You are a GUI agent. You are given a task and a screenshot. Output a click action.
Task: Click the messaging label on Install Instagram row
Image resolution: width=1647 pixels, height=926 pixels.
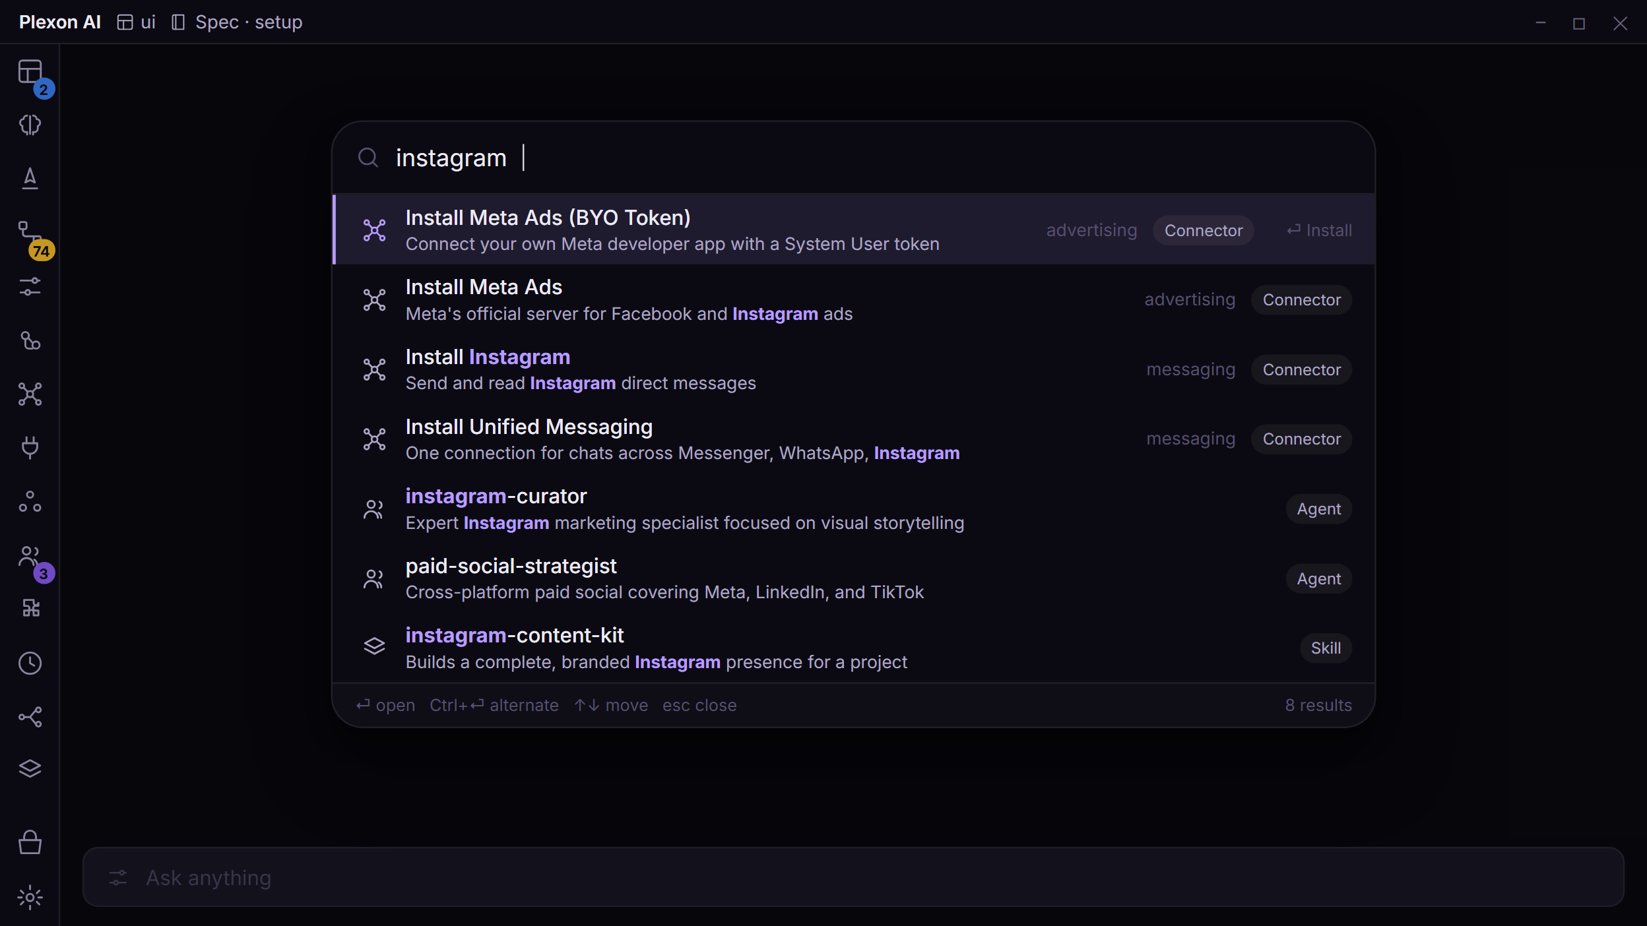[1190, 369]
